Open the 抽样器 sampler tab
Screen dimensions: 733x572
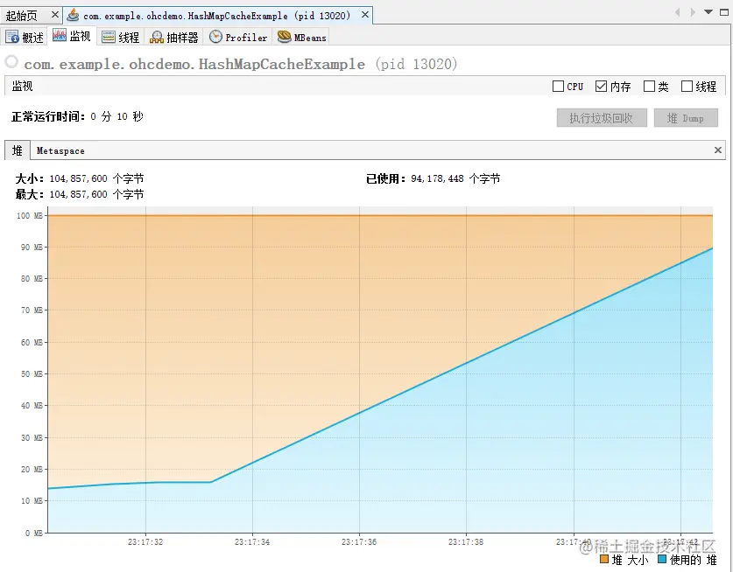point(174,37)
